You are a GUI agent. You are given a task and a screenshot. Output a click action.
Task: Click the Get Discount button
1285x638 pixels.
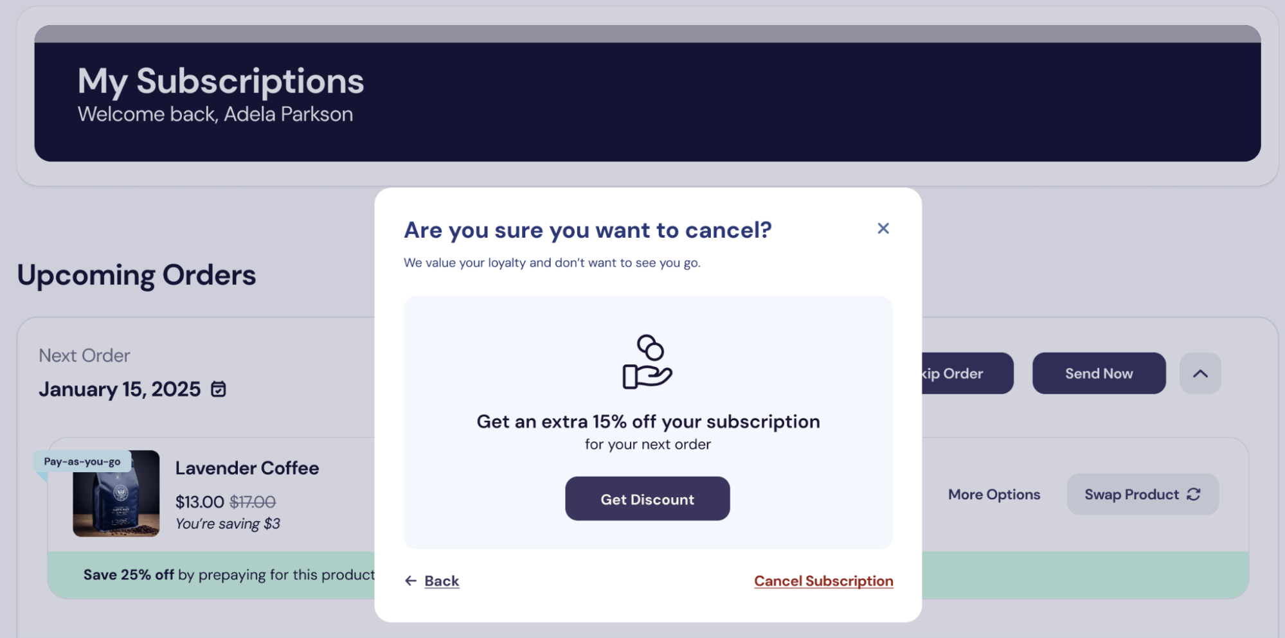(x=647, y=499)
